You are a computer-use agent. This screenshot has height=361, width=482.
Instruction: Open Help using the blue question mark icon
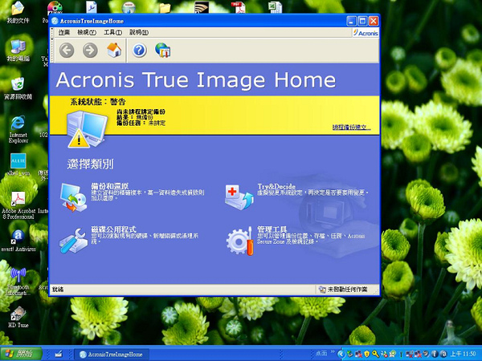[x=139, y=50]
